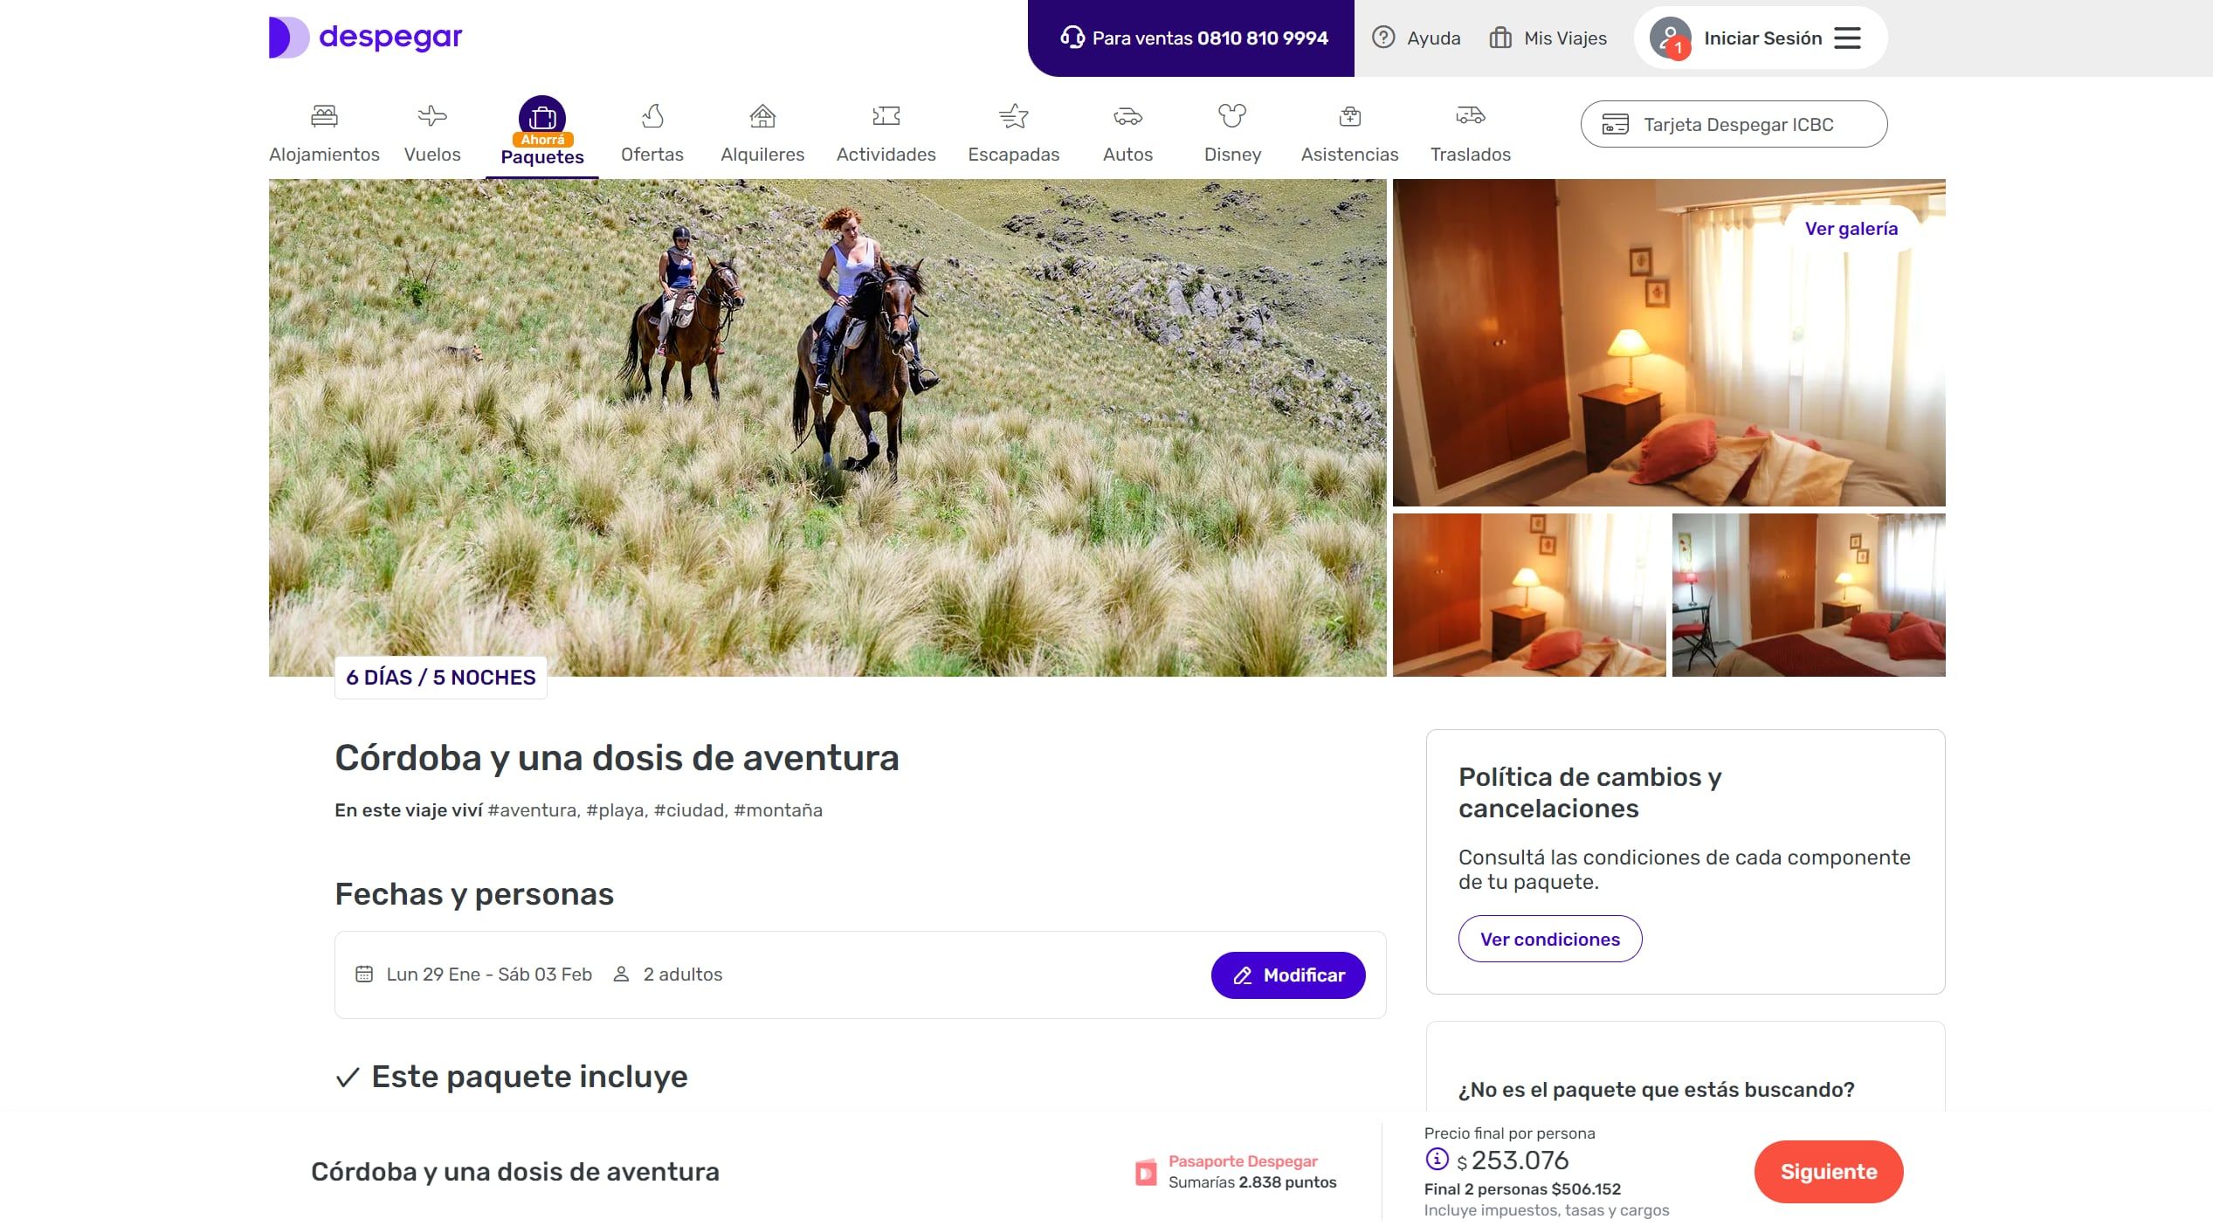Viewport: 2213px width, 1226px height.
Task: Click the Tarjeta Despegar ICBC banner
Action: 1733,123
